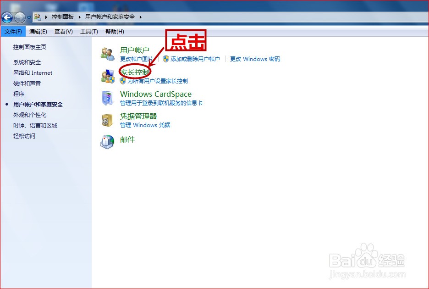Image resolution: width=429 pixels, height=289 pixels.
Task: Open the recent pages dropdown arrow
Action: [x=29, y=18]
